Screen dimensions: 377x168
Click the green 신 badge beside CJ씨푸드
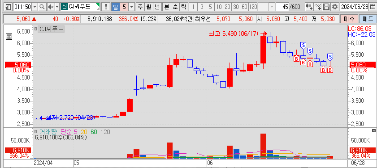pyautogui.click(x=64, y=7)
